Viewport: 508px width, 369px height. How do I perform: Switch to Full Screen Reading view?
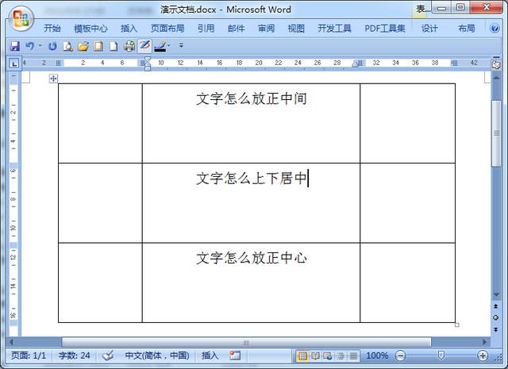tap(315, 356)
